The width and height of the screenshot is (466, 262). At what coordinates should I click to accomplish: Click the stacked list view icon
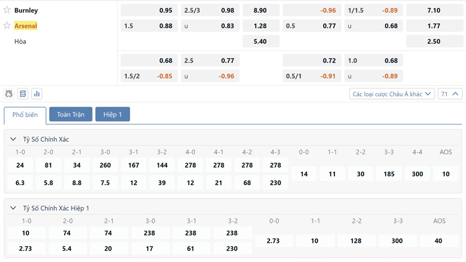pyautogui.click(x=23, y=94)
